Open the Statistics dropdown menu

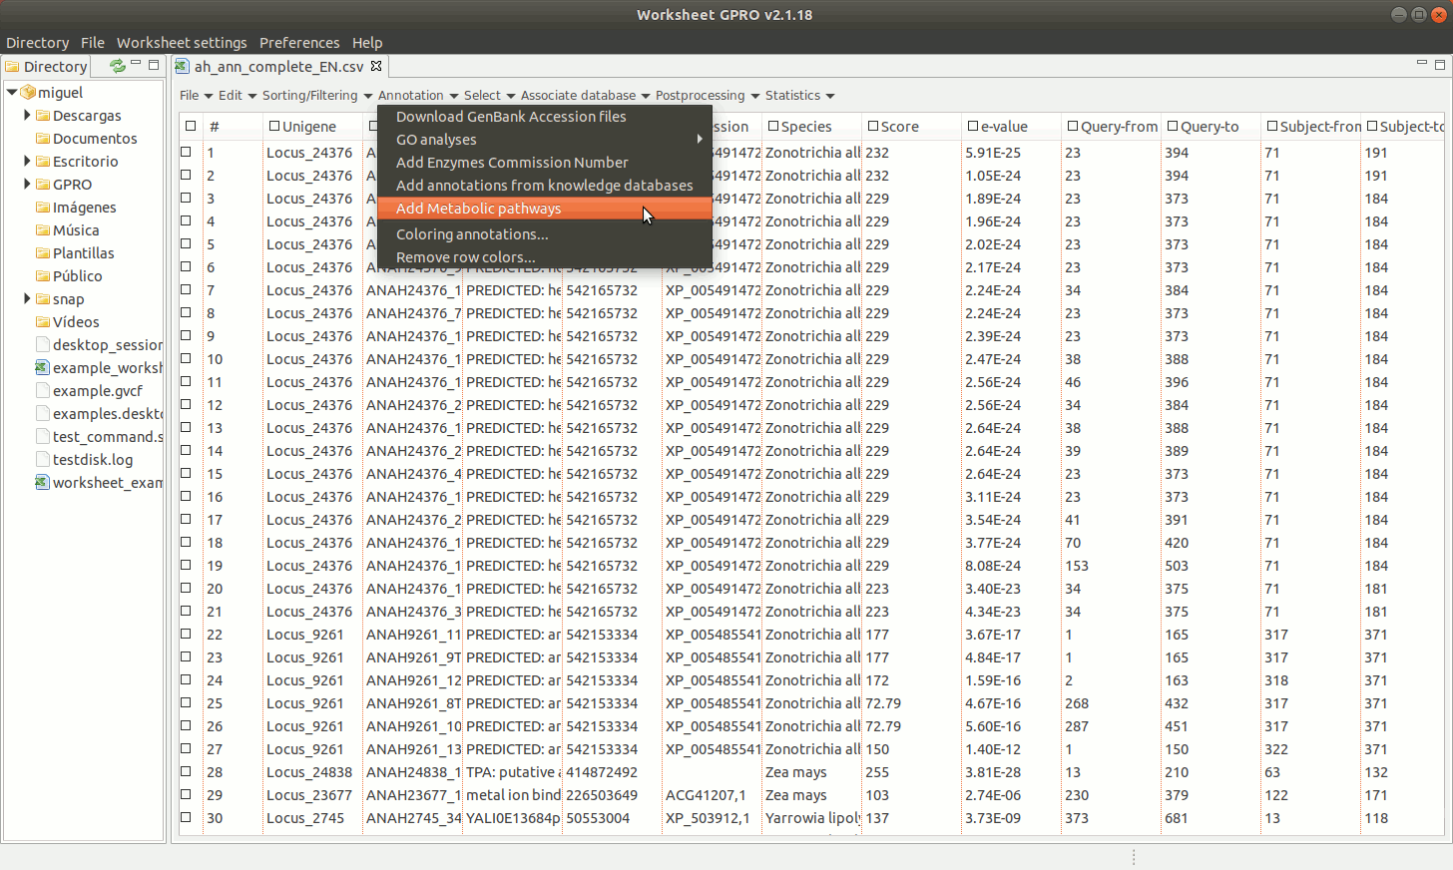click(x=799, y=96)
